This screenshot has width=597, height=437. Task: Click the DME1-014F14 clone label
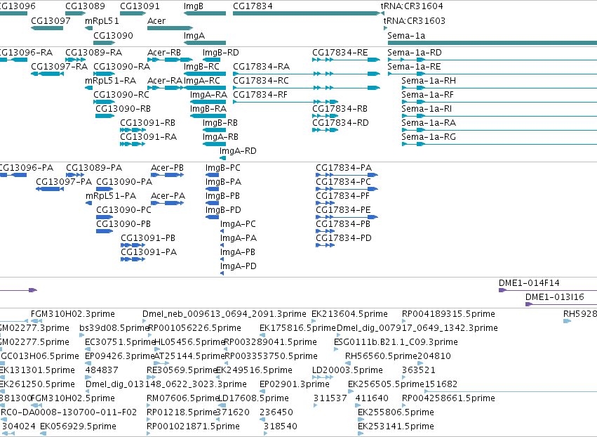coord(529,283)
